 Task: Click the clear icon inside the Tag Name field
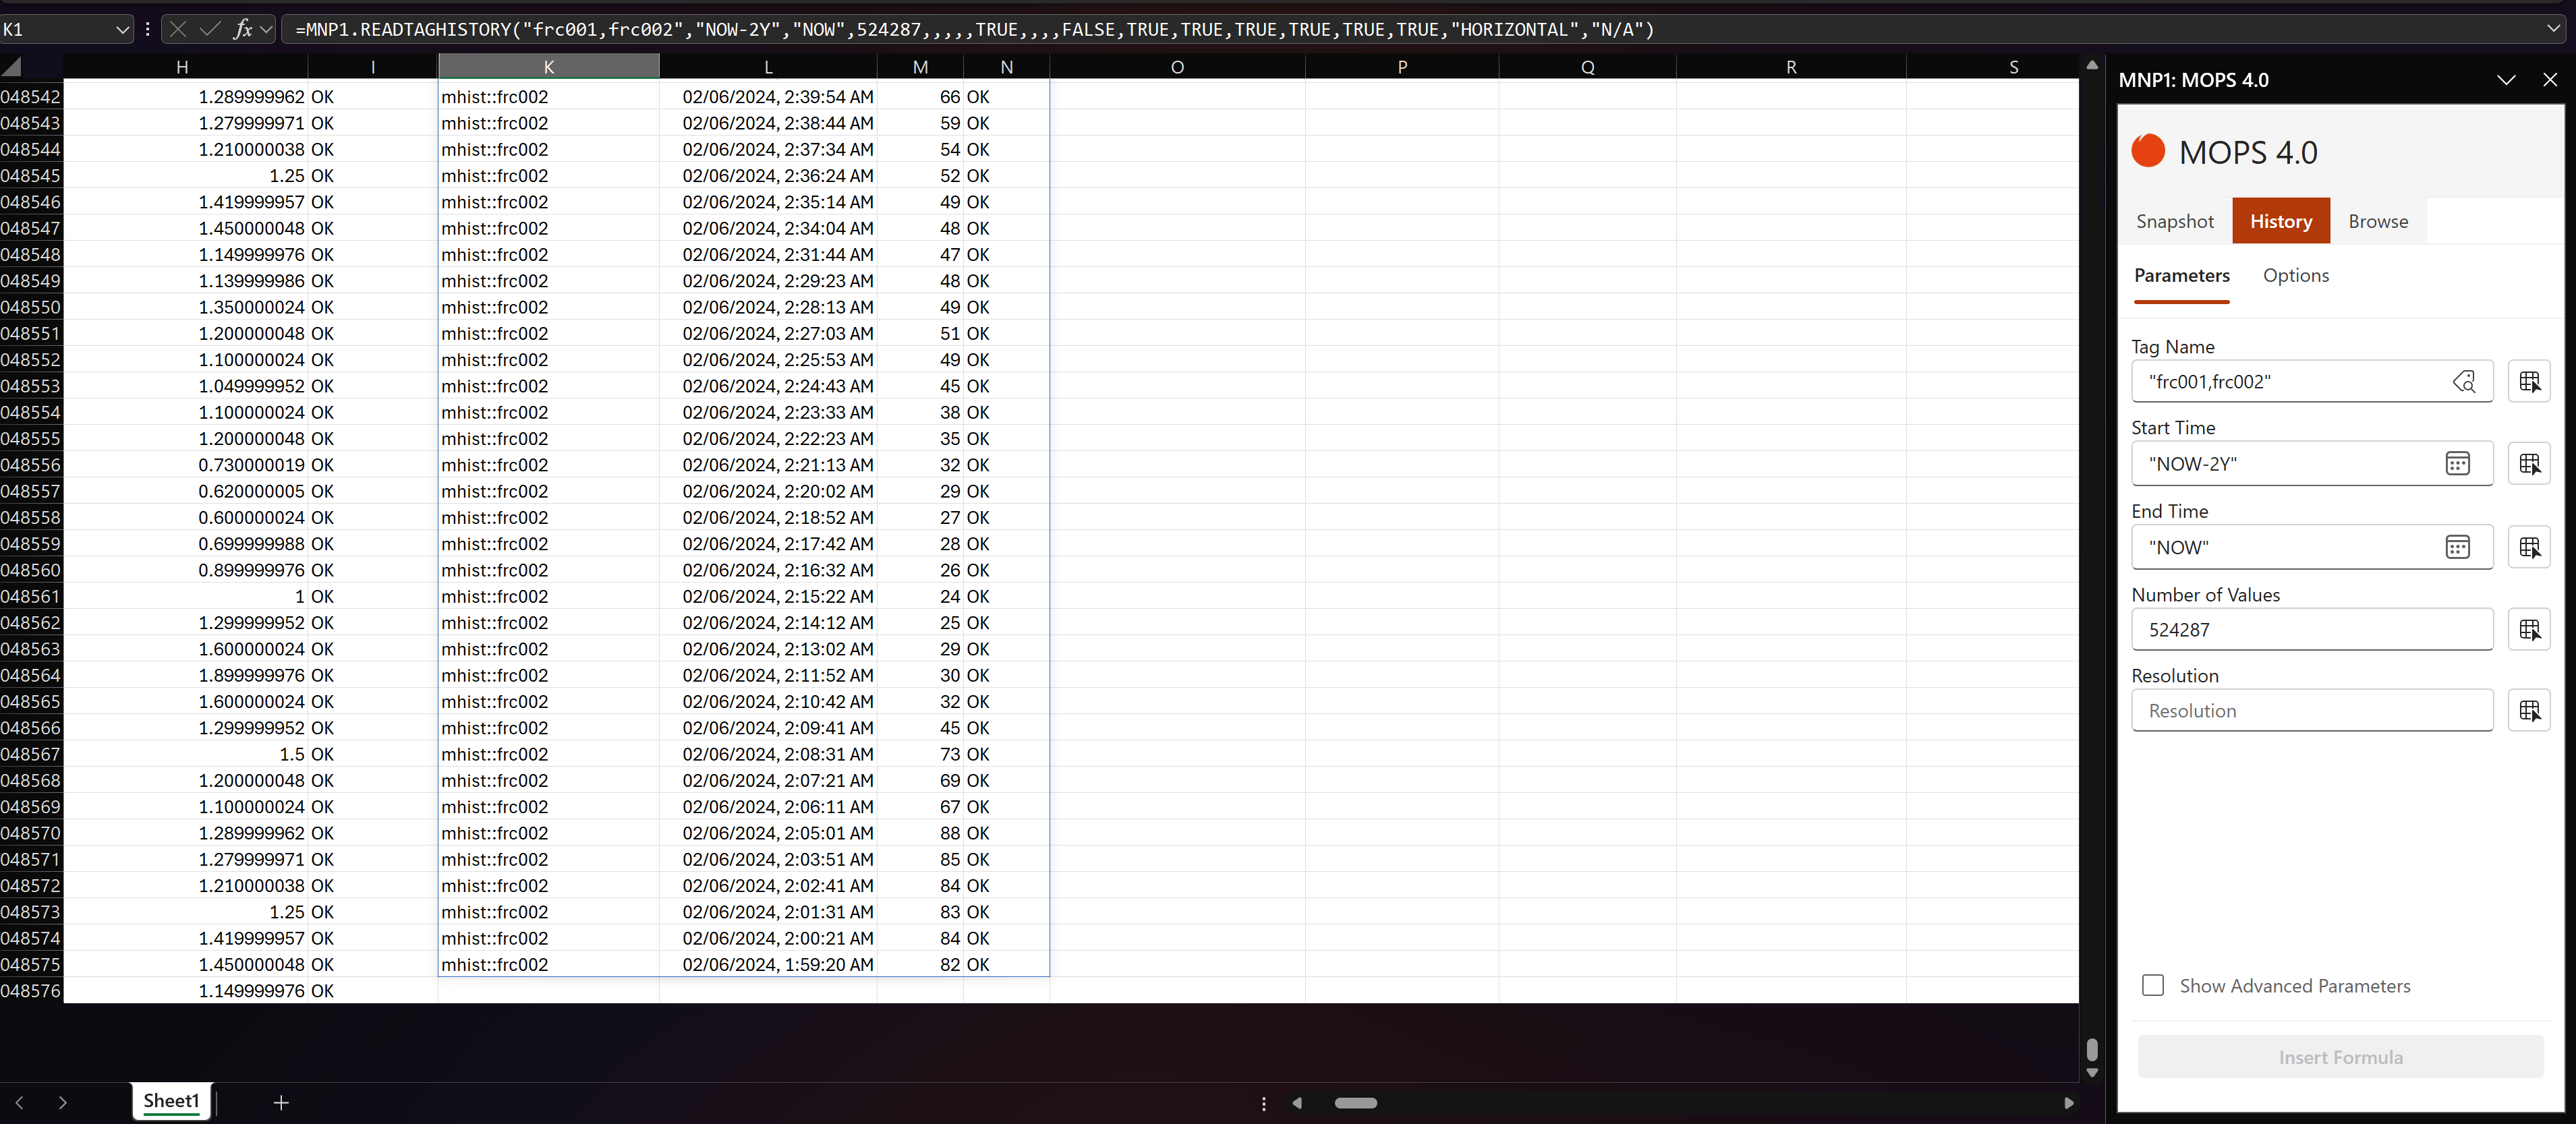point(2465,381)
